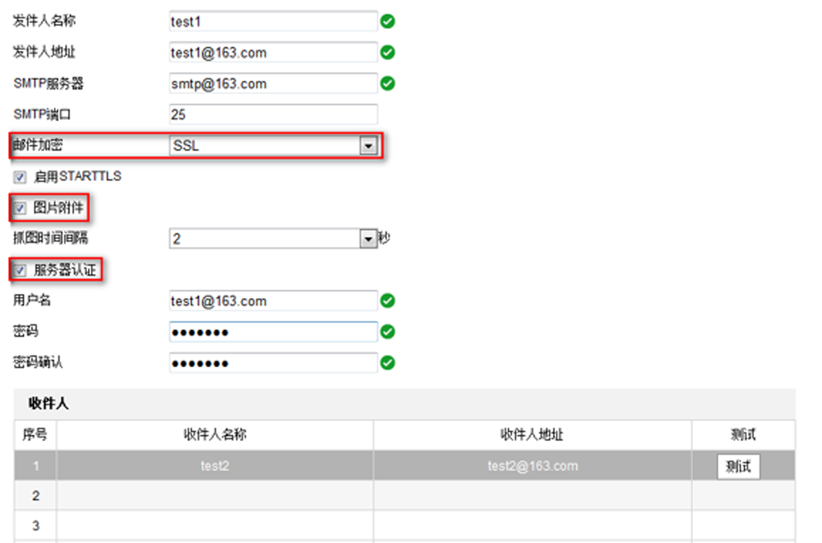Click the 收件人名称 column header
This screenshot has width=822, height=543.
tap(215, 435)
